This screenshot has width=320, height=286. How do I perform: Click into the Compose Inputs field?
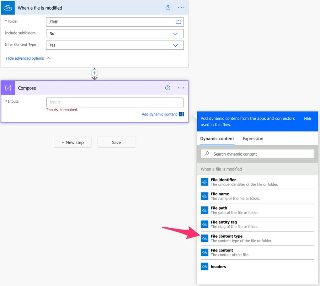115,102
